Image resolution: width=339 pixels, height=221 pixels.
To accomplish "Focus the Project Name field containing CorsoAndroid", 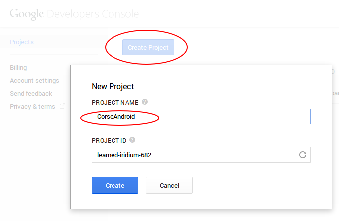I will (201, 116).
